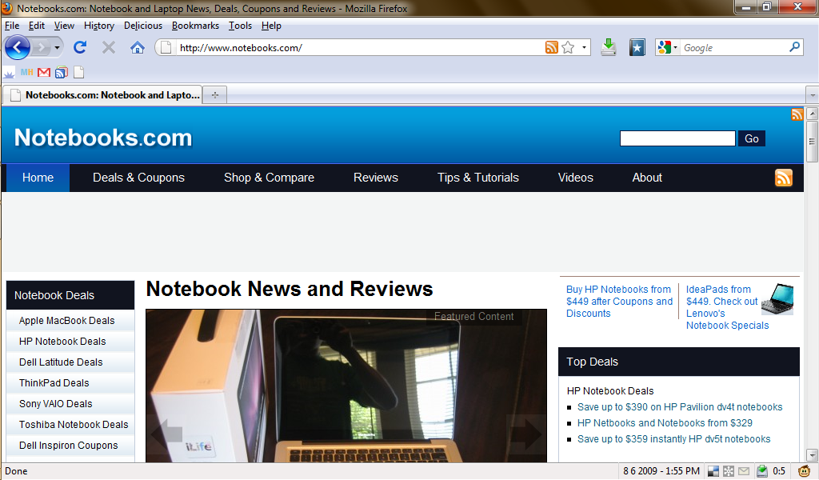Open the blank page bookmark icon
Image resolution: width=819 pixels, height=480 pixels.
[x=79, y=72]
